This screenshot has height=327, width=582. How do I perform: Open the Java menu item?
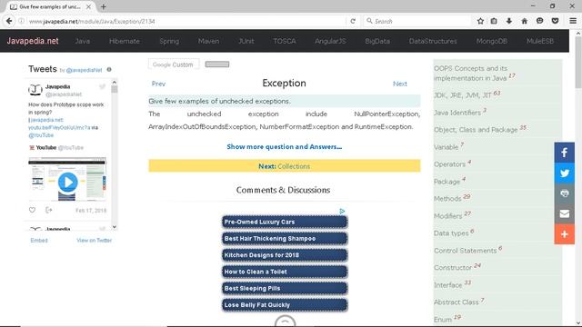(83, 41)
